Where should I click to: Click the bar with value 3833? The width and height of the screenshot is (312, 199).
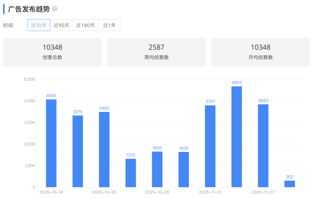pos(263,146)
